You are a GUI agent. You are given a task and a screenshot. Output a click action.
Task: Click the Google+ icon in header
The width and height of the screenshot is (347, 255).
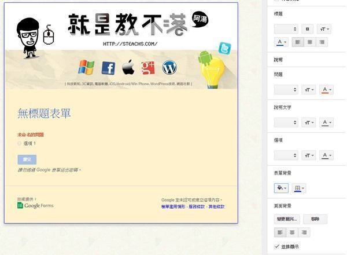[x=148, y=68]
